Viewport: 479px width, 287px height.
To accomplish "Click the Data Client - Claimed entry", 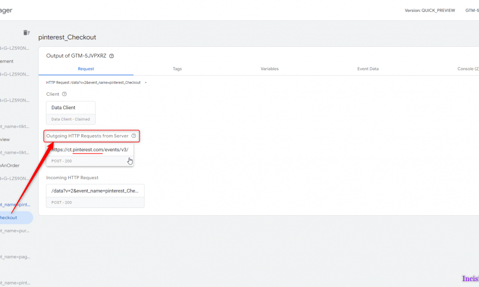I will tap(71, 119).
